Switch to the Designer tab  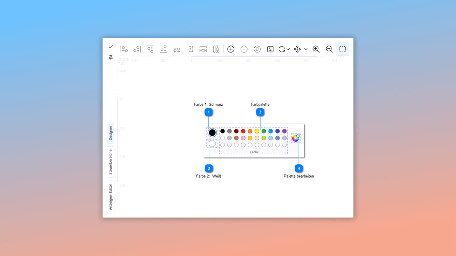tap(110, 132)
